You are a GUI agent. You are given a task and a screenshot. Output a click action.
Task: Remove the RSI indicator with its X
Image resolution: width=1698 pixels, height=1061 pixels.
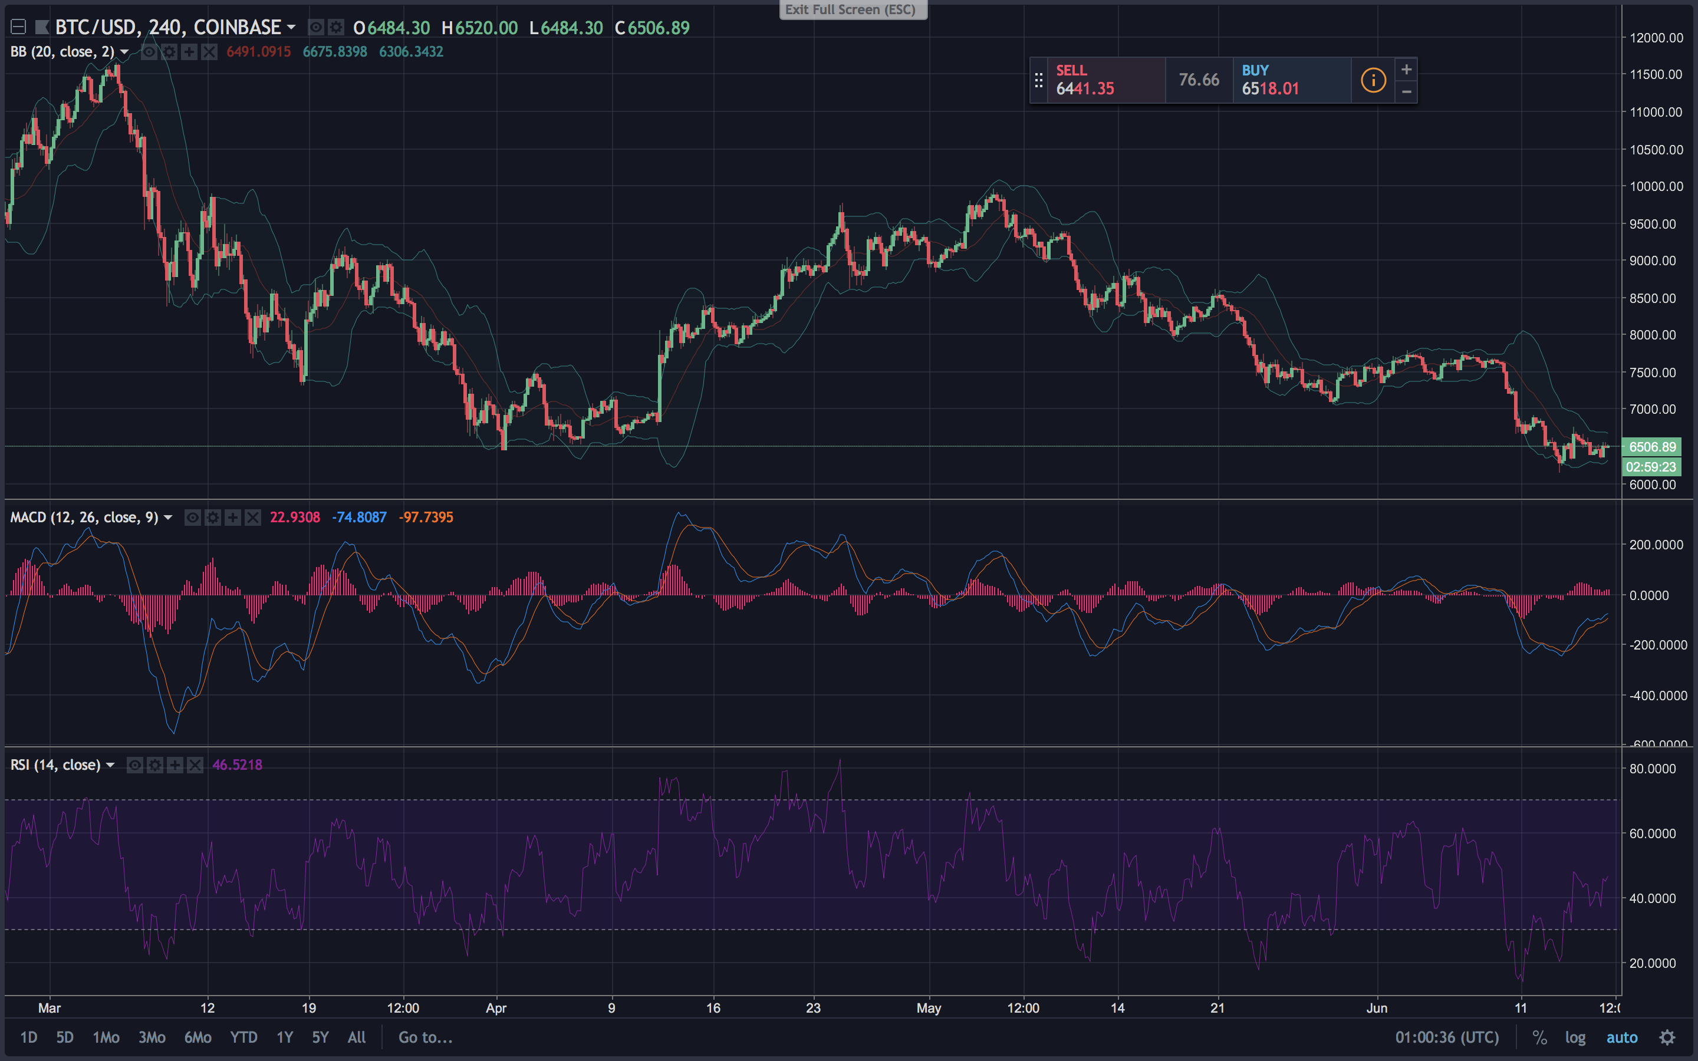[x=195, y=765]
